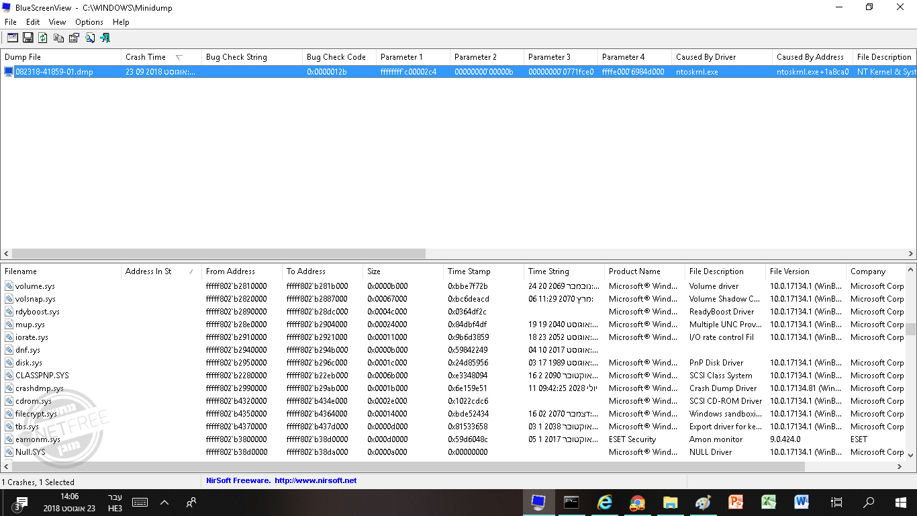Click the rdyboost.sys driver file icon
917x516 pixels.
(x=9, y=312)
